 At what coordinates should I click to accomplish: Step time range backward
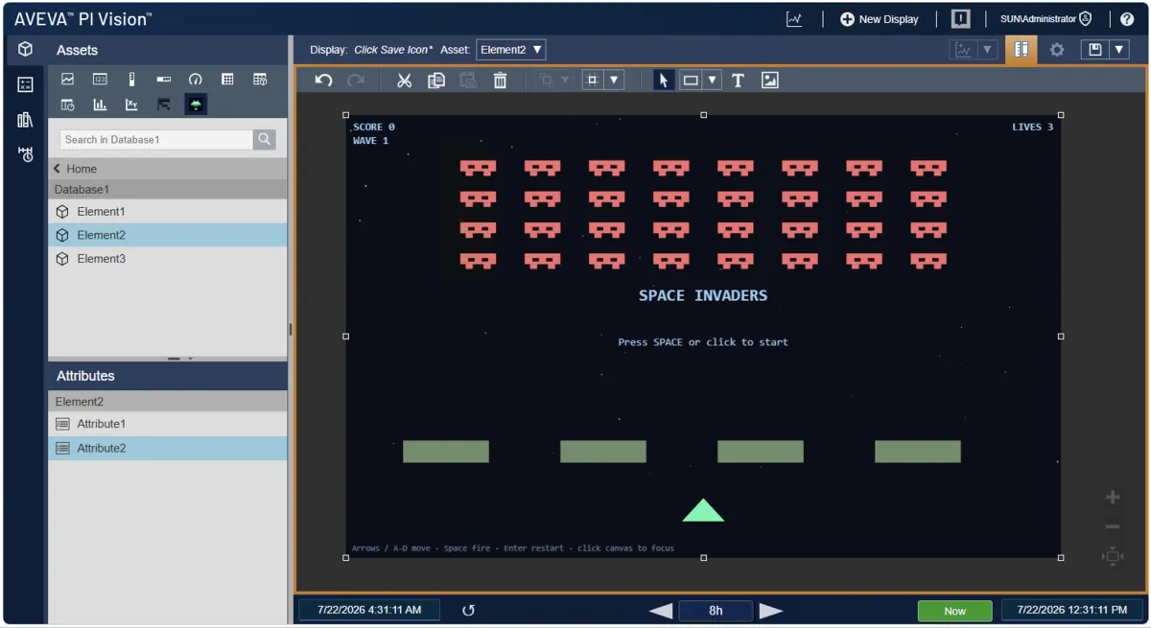point(661,611)
